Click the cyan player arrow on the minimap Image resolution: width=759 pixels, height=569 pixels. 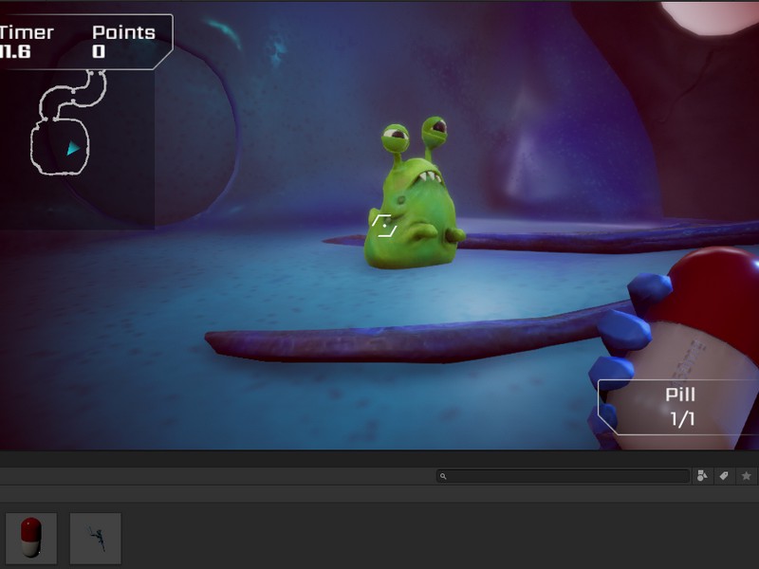tap(73, 148)
